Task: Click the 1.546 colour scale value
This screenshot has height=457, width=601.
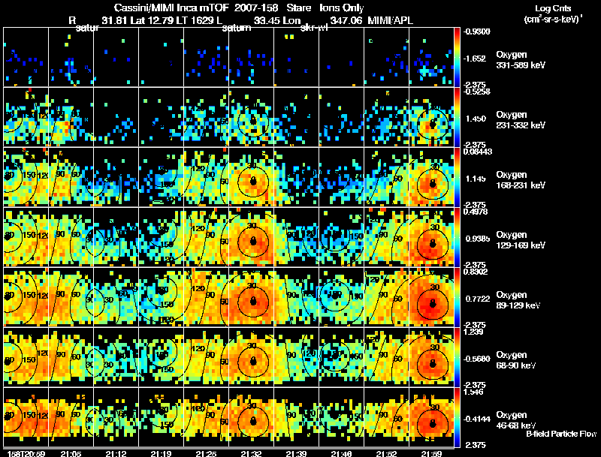Action: 473,392
